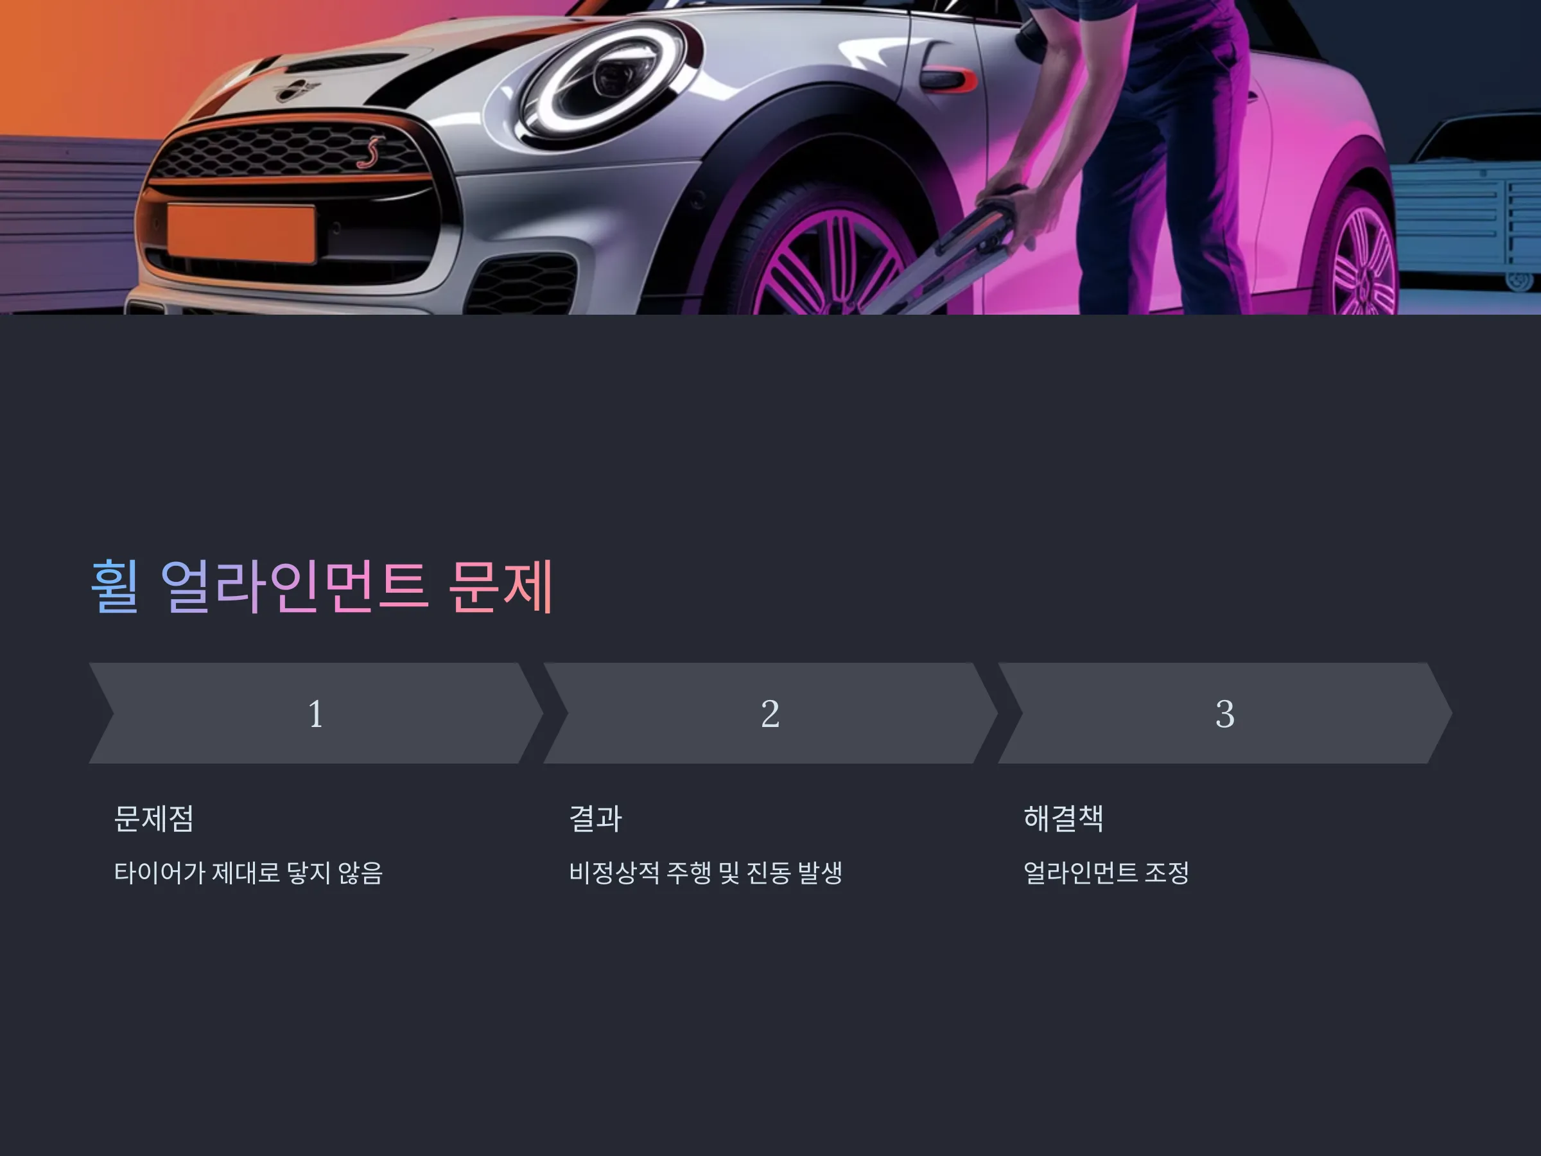The width and height of the screenshot is (1541, 1156).
Task: Click the orange license plate on car
Action: click(241, 233)
